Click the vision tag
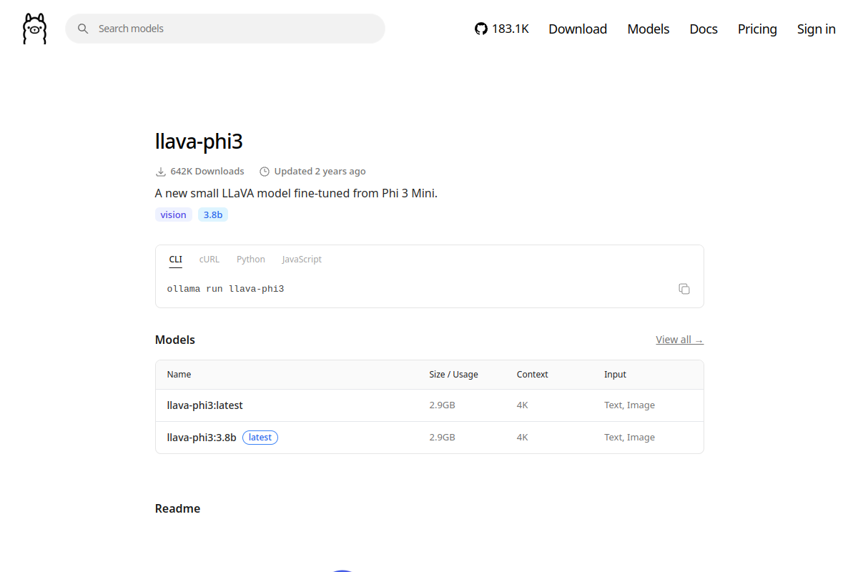The width and height of the screenshot is (858, 572). [173, 214]
